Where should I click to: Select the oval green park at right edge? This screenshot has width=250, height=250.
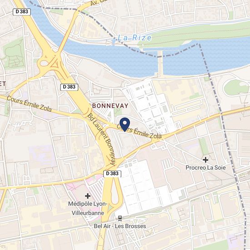pos(236,88)
